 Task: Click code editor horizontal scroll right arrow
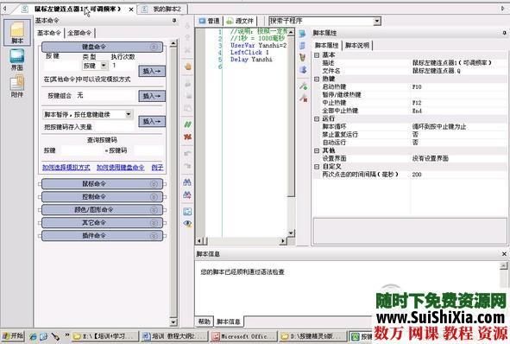pyautogui.click(x=283, y=241)
